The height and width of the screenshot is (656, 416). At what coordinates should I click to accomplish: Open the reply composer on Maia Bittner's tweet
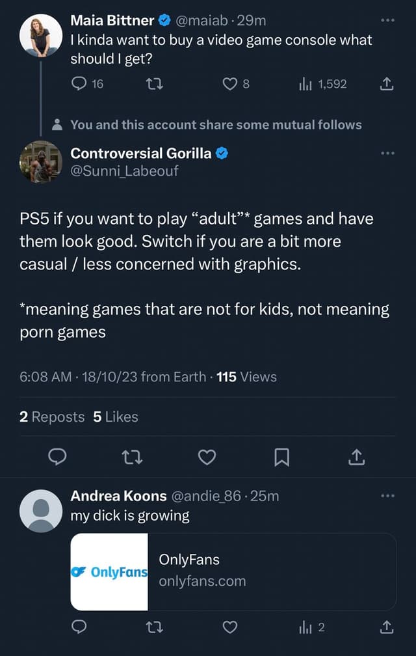[x=79, y=84]
